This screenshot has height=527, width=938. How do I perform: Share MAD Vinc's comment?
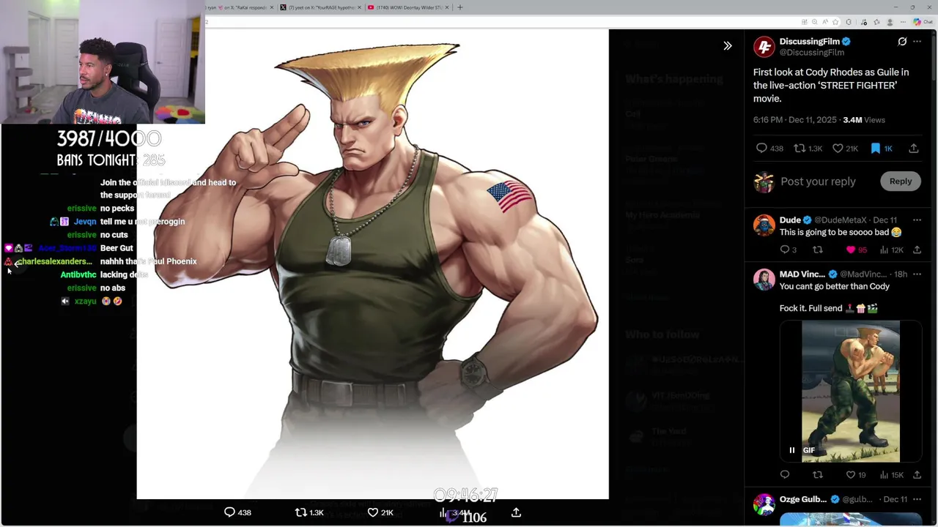click(x=917, y=475)
